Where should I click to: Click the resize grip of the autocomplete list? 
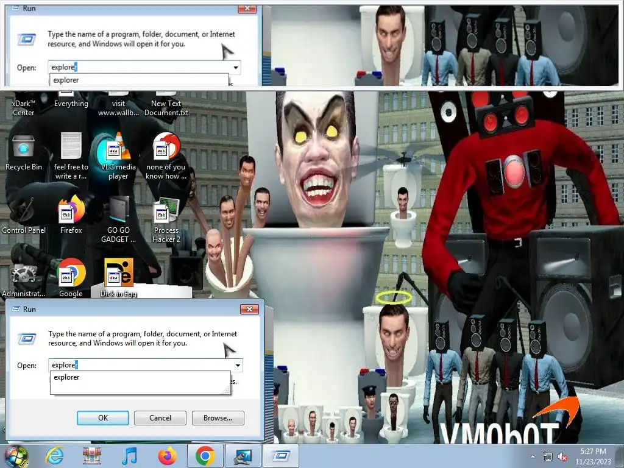tap(227, 391)
